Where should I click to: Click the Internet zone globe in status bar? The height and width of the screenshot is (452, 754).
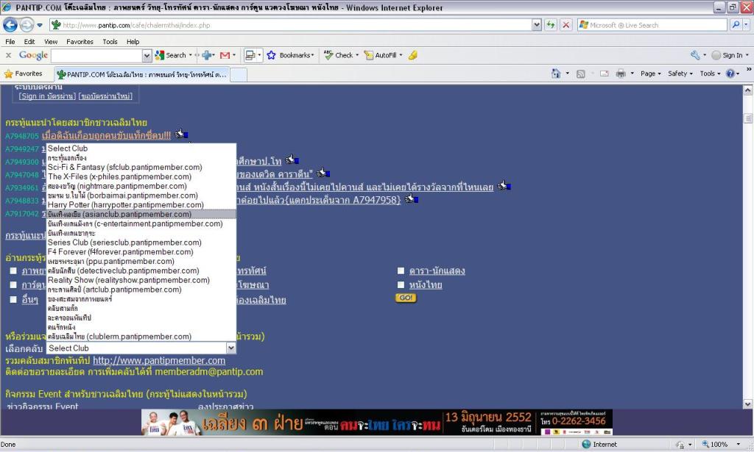tap(586, 445)
